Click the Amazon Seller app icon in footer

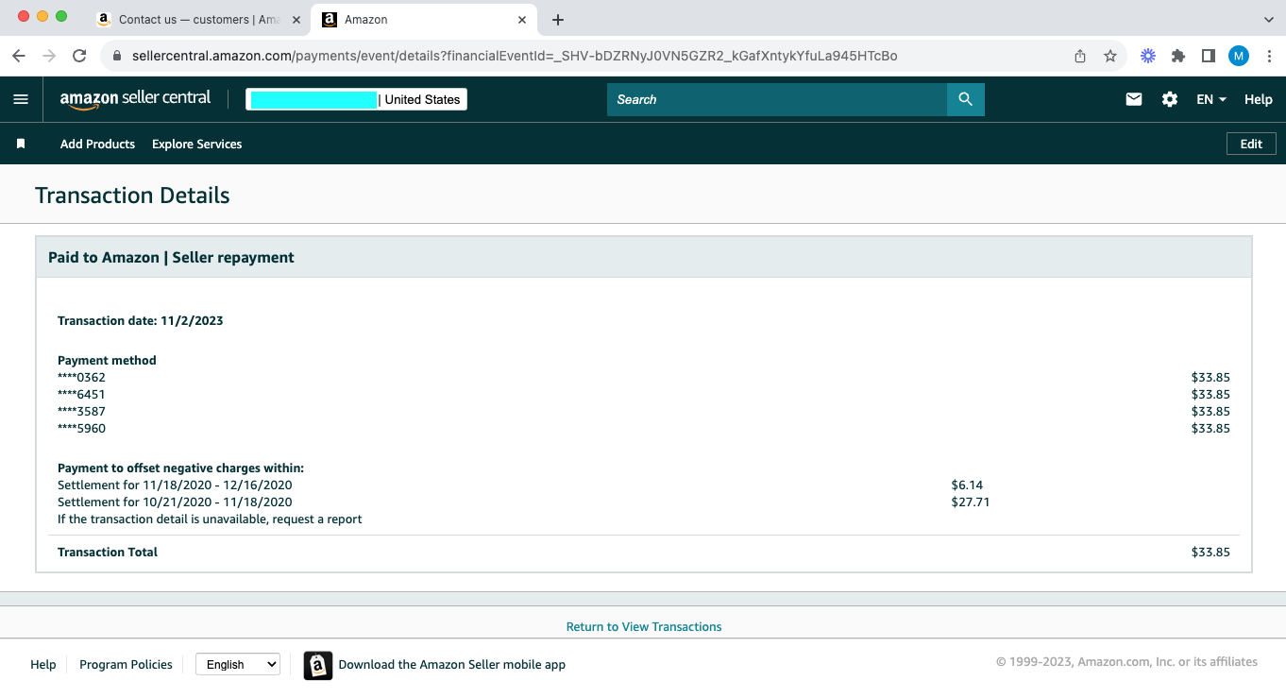click(318, 665)
